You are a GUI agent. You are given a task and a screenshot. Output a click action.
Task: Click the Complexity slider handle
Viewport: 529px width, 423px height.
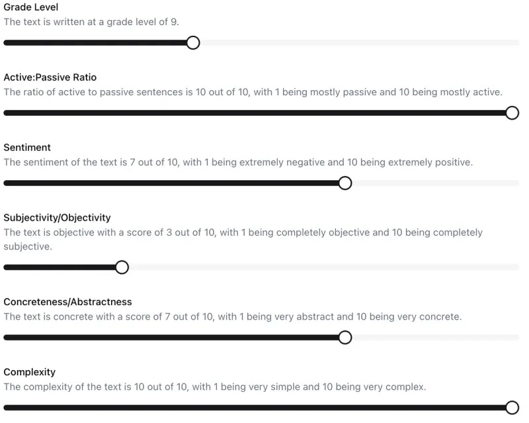(512, 408)
